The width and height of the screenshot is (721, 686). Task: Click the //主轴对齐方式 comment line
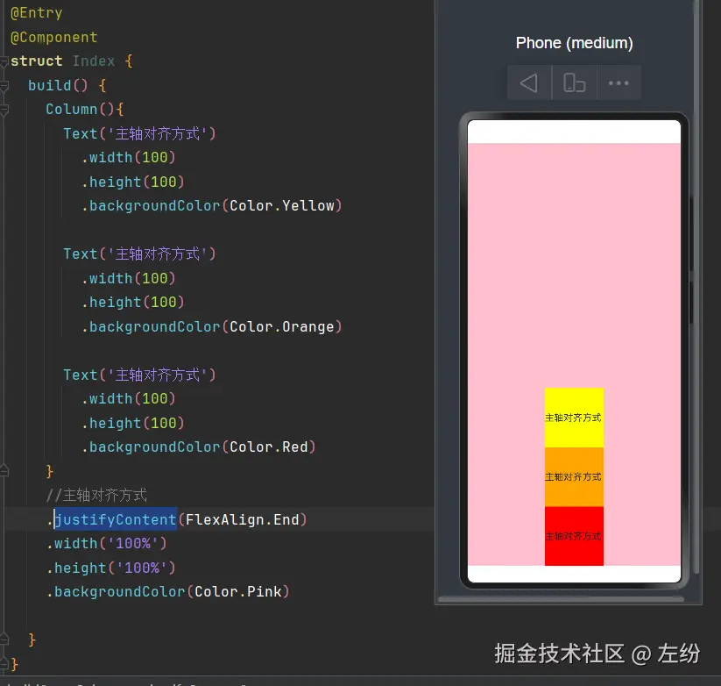[96, 496]
